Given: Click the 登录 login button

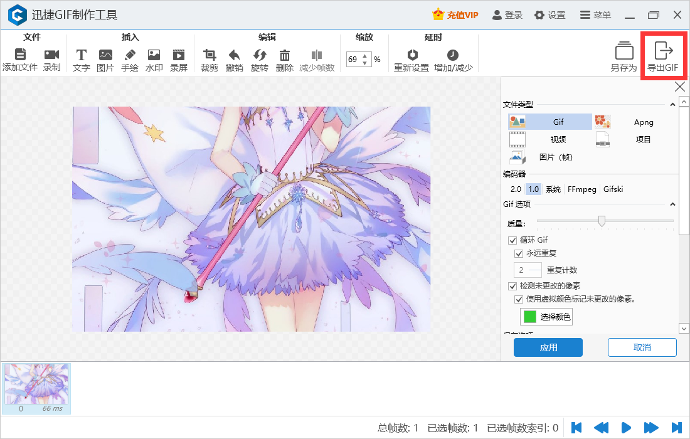Looking at the screenshot, I should pos(507,15).
